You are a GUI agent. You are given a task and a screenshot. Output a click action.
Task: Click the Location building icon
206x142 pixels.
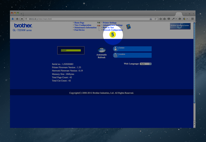116,55
